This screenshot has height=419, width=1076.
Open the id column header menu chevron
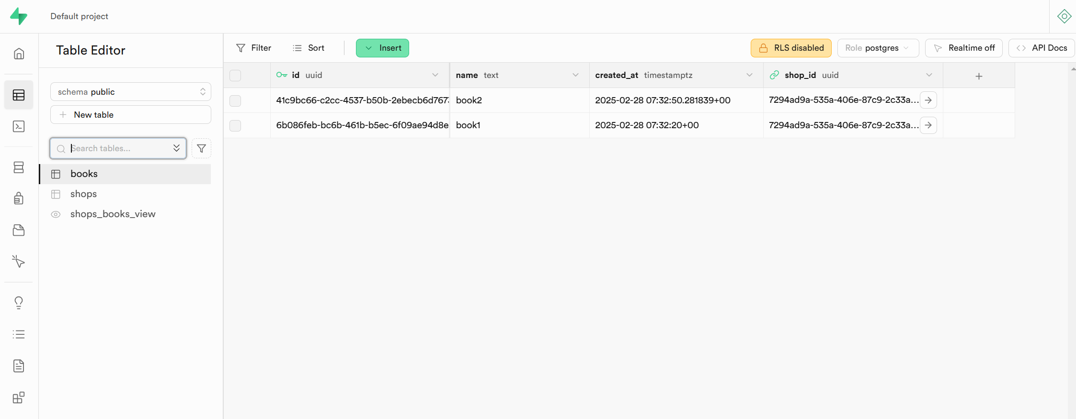point(435,75)
